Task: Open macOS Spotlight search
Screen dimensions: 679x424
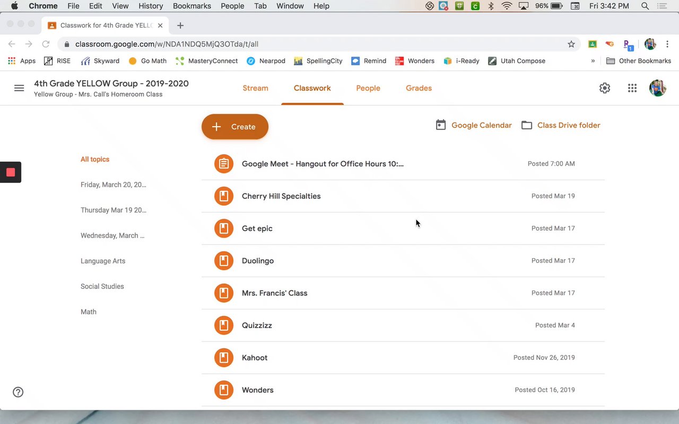Action: [x=645, y=6]
